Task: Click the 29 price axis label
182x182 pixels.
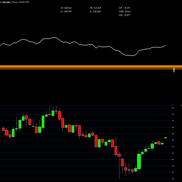Action: (173, 179)
